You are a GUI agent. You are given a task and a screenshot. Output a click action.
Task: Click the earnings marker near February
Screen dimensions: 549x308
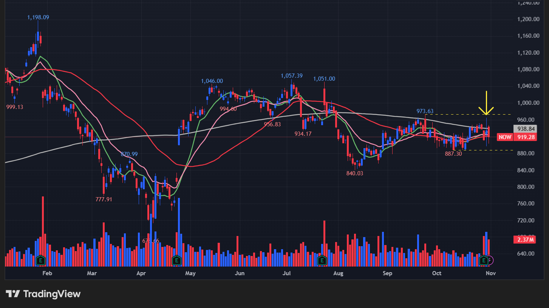40,260
